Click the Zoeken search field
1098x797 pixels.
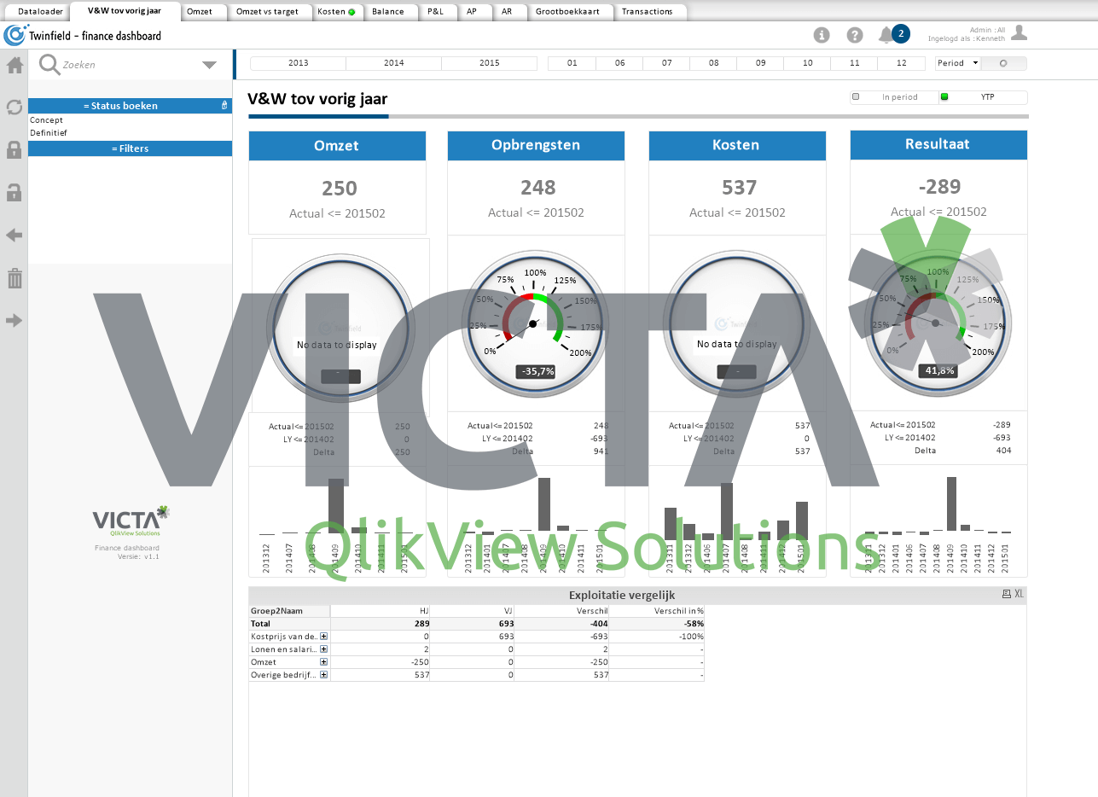130,65
